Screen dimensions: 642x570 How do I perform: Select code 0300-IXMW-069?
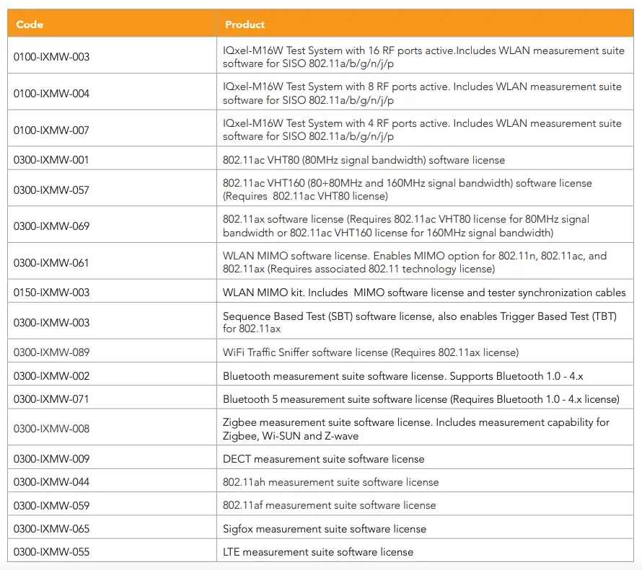click(x=52, y=226)
